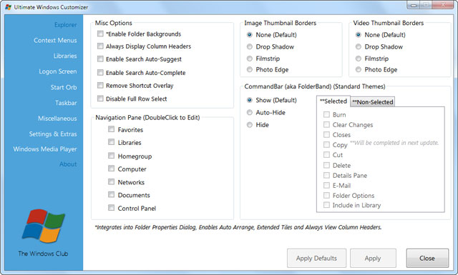Check Details Pane in CommandBar list

tap(326, 175)
